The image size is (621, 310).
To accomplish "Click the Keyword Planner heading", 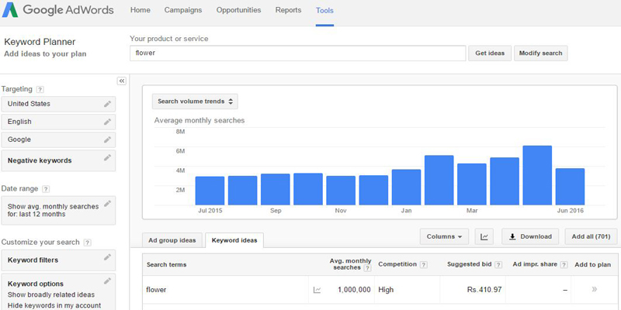I will click(x=40, y=43).
